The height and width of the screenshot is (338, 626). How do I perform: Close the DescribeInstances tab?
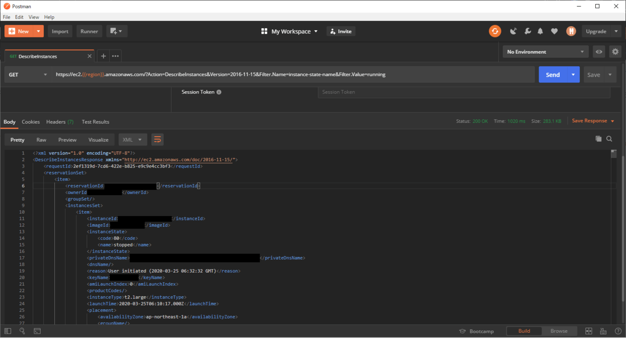pos(90,56)
